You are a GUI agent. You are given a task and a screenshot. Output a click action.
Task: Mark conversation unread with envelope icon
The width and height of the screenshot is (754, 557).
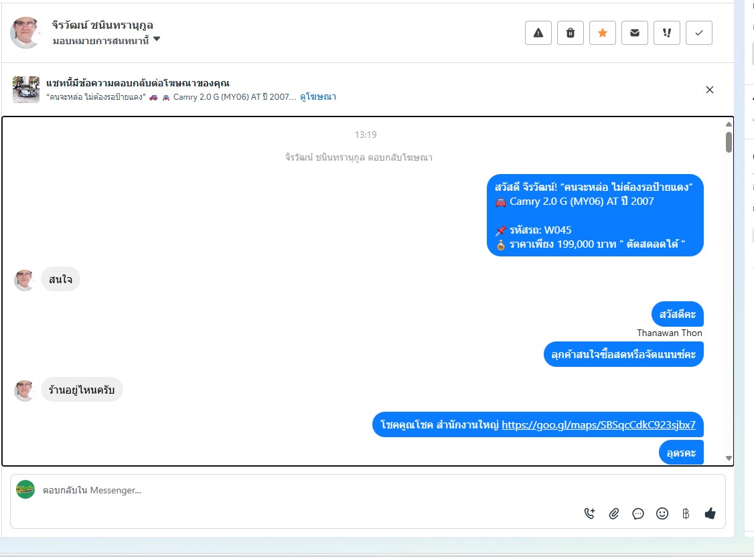[x=635, y=33]
